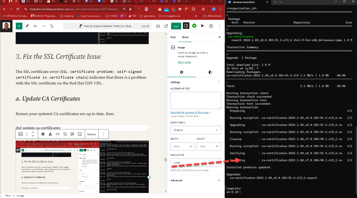Open Settings panel options three dots
The width and height of the screenshot is (357, 198).
coord(219,82)
